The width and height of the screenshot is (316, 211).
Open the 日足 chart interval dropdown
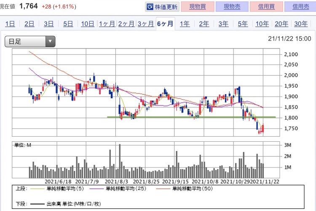30,41
